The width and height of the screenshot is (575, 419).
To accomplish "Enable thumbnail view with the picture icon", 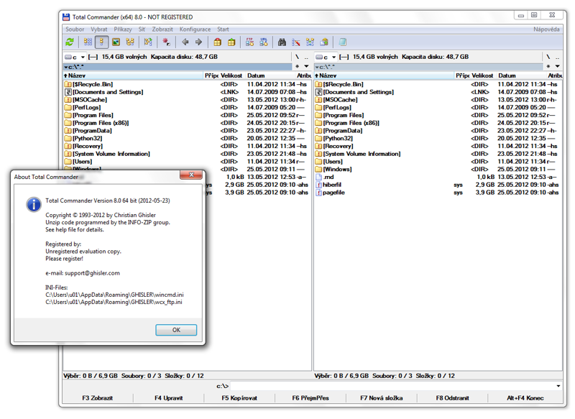I will pyautogui.click(x=116, y=42).
